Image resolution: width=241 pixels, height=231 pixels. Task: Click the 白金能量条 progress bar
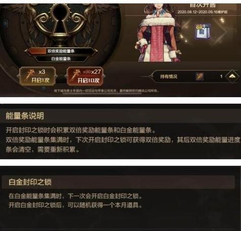(61, 59)
